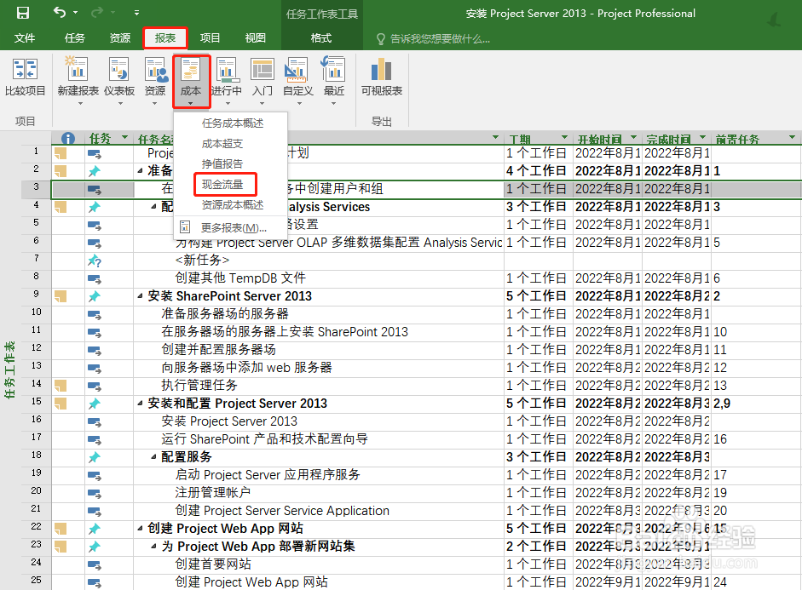Image resolution: width=802 pixels, height=590 pixels.
Task: Collapse the 安装和配置 Project Server 2013 task
Action: point(140,404)
